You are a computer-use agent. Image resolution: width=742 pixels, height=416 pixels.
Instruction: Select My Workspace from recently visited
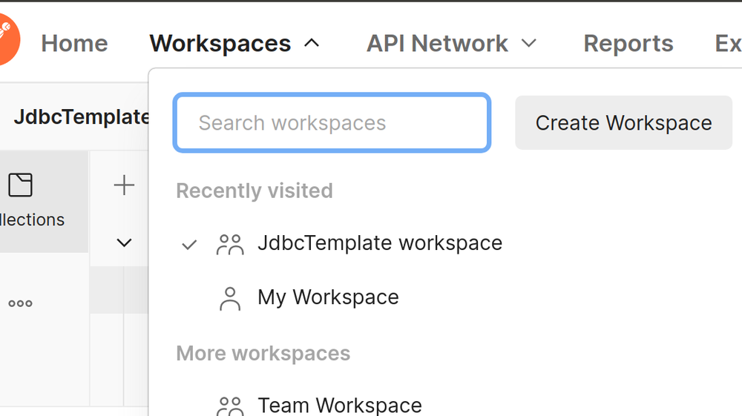pos(328,297)
